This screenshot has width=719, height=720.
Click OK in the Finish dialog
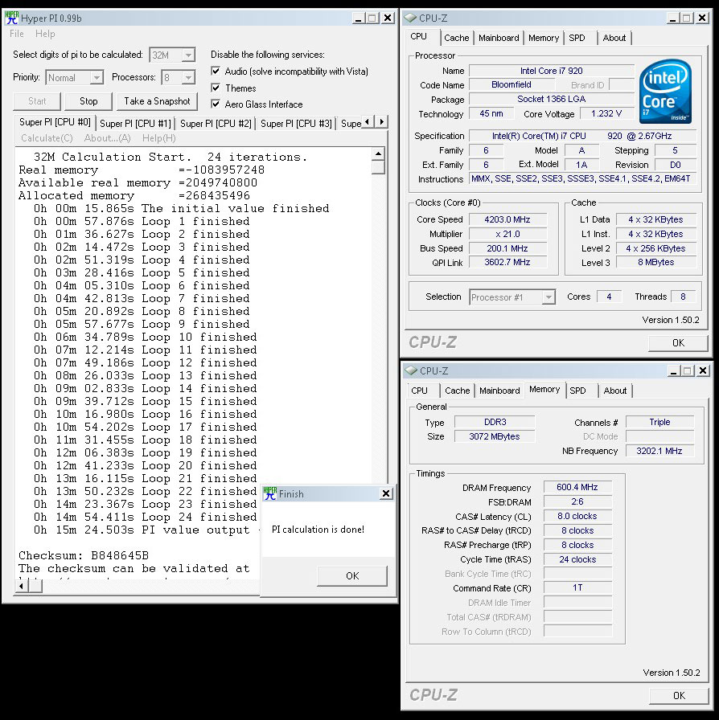click(x=352, y=576)
